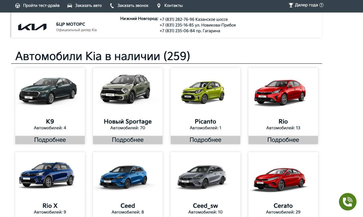Call the Казанское шоссе phone number

tap(177, 19)
